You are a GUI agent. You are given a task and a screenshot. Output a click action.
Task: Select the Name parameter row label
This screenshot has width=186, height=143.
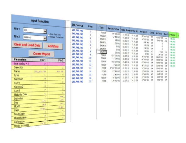pyautogui.click(x=21, y=71)
